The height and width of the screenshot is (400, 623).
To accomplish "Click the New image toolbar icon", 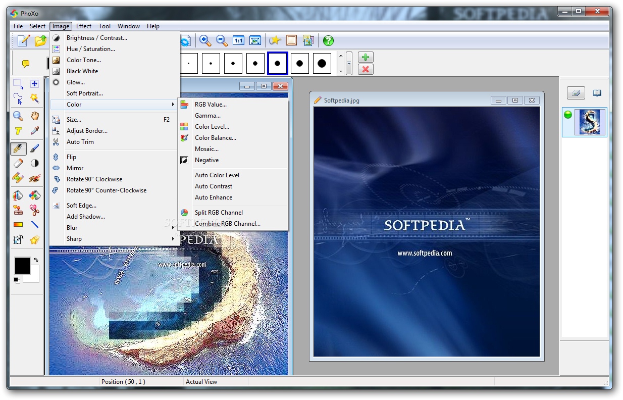I will [x=24, y=41].
